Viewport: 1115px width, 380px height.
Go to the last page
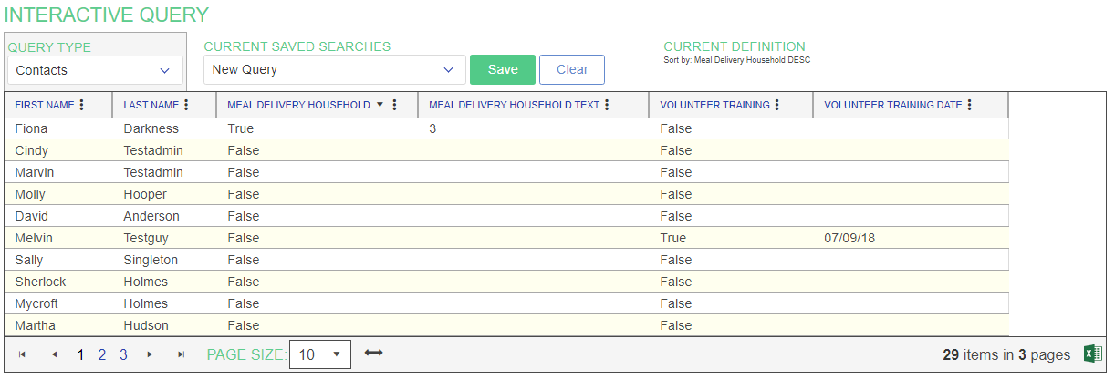click(x=181, y=354)
